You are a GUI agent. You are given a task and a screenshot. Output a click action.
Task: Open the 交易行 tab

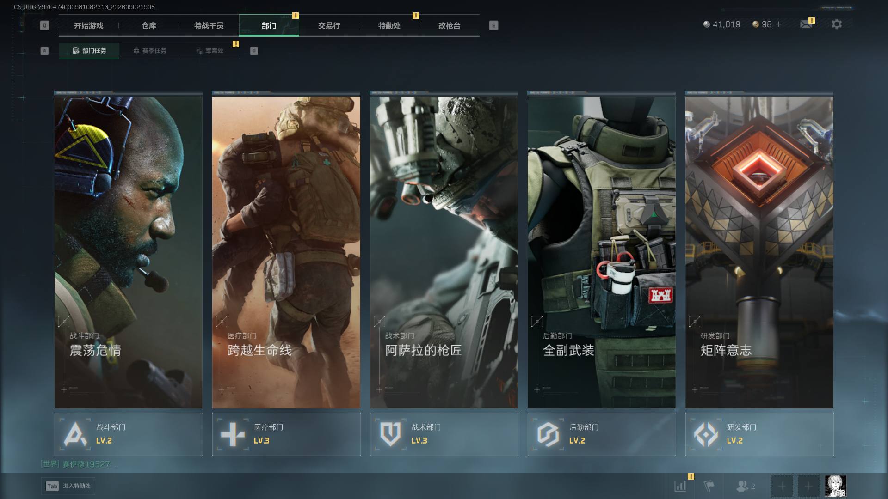tap(329, 26)
